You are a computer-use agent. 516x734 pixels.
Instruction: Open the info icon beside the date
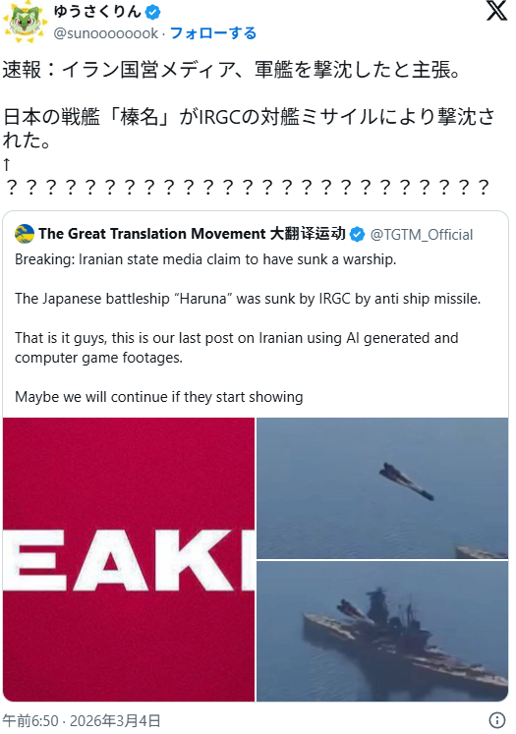pos(497,720)
